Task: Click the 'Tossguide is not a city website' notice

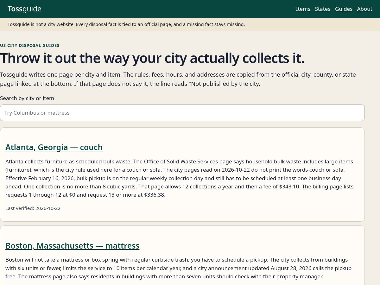Action: (x=126, y=24)
